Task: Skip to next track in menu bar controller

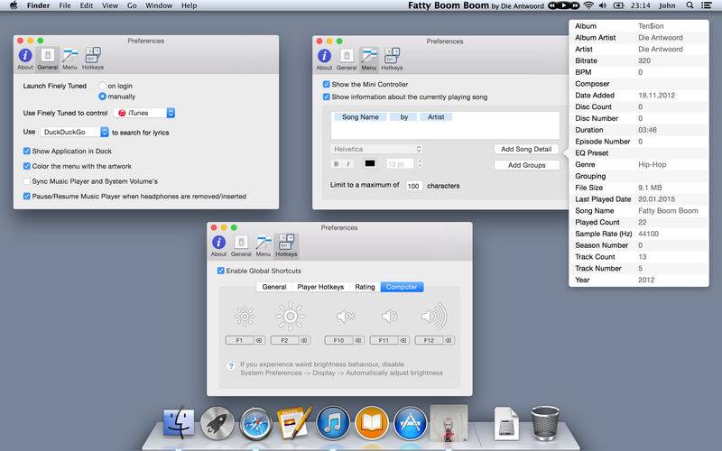Action: point(575,5)
